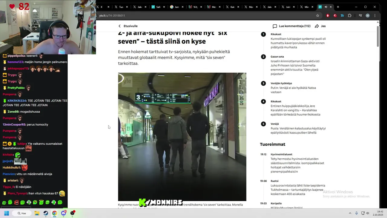Open the Extensions puzzle piece menu
The image size is (387, 218).
350,15
